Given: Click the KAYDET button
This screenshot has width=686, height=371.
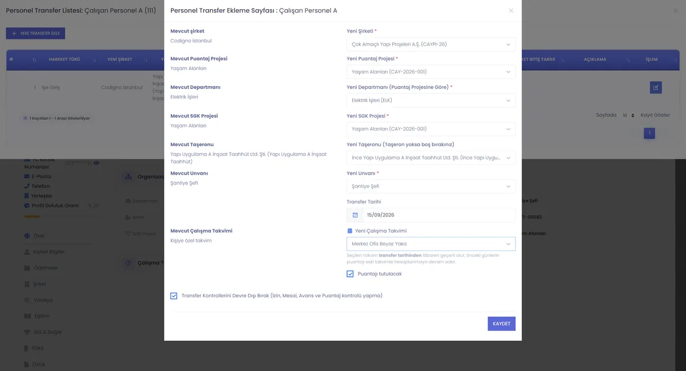Looking at the screenshot, I should [x=501, y=324].
